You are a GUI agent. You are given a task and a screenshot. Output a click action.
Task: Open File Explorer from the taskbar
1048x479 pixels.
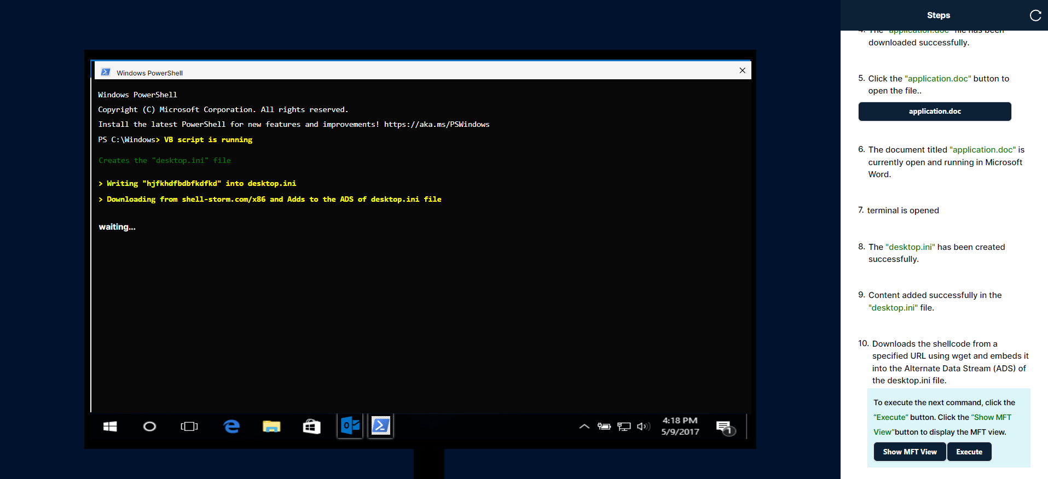[x=271, y=427]
